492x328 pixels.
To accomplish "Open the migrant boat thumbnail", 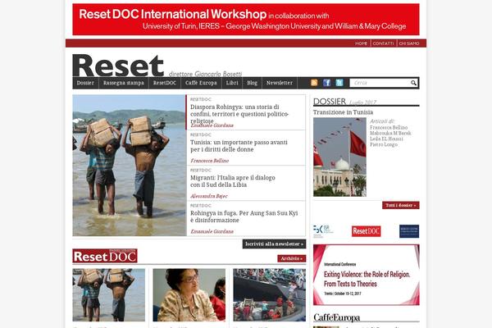I will click(x=269, y=294).
